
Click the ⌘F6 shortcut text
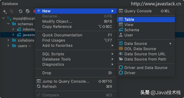[108, 22]
